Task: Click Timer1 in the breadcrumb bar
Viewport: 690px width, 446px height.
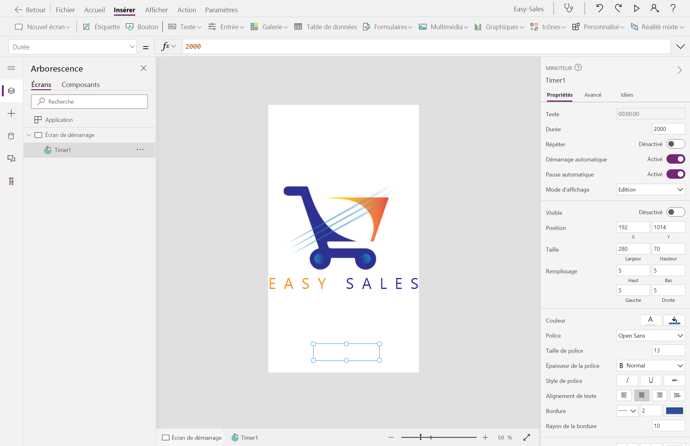Action: coord(245,438)
